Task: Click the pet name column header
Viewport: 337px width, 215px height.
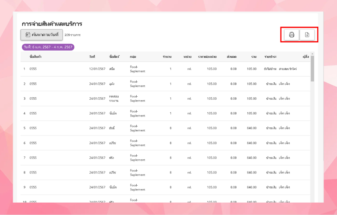Action: pos(114,57)
